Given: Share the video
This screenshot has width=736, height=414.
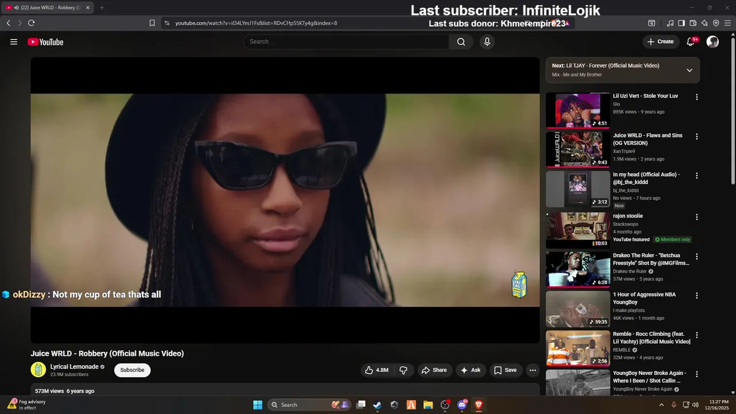Looking at the screenshot, I should pos(434,370).
